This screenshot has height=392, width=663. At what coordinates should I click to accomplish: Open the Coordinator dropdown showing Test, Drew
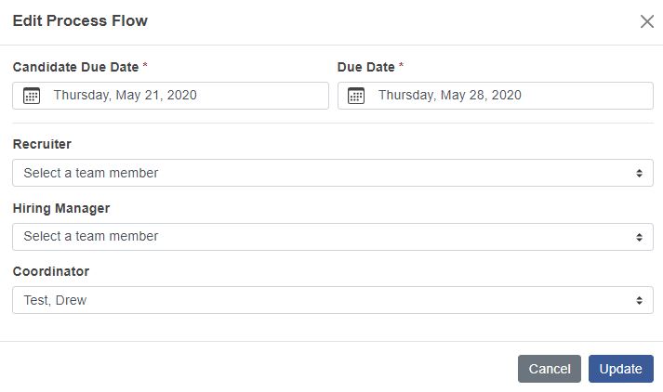point(325,300)
